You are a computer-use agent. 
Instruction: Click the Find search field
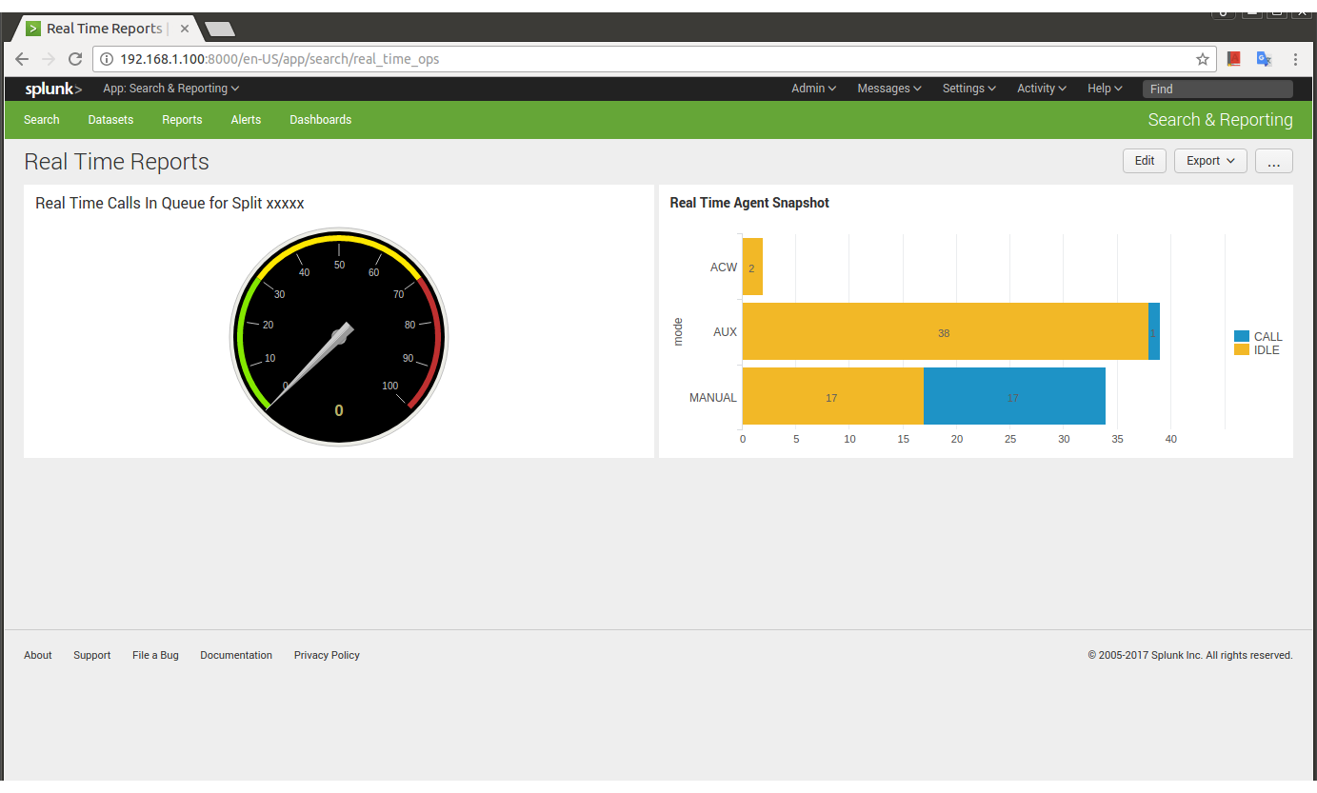[1217, 89]
